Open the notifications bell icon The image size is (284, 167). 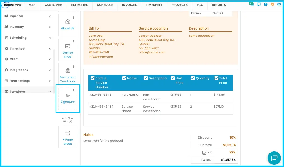[x=252, y=4]
